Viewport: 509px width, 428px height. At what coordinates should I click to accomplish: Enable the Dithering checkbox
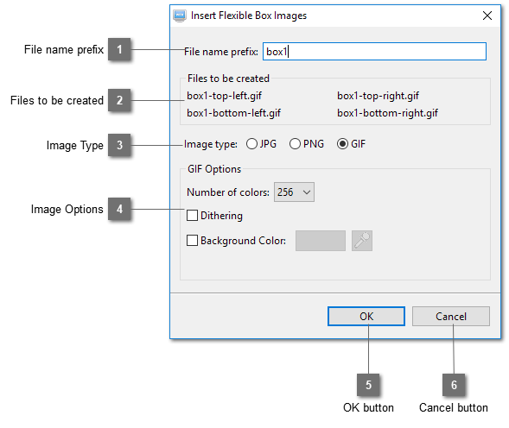tap(192, 216)
